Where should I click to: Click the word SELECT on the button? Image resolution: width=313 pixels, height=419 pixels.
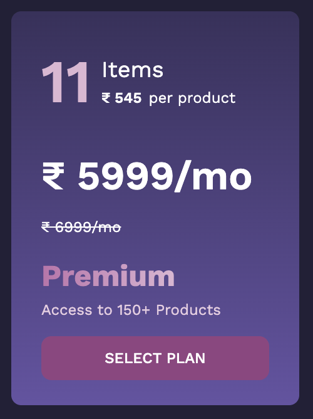(133, 358)
